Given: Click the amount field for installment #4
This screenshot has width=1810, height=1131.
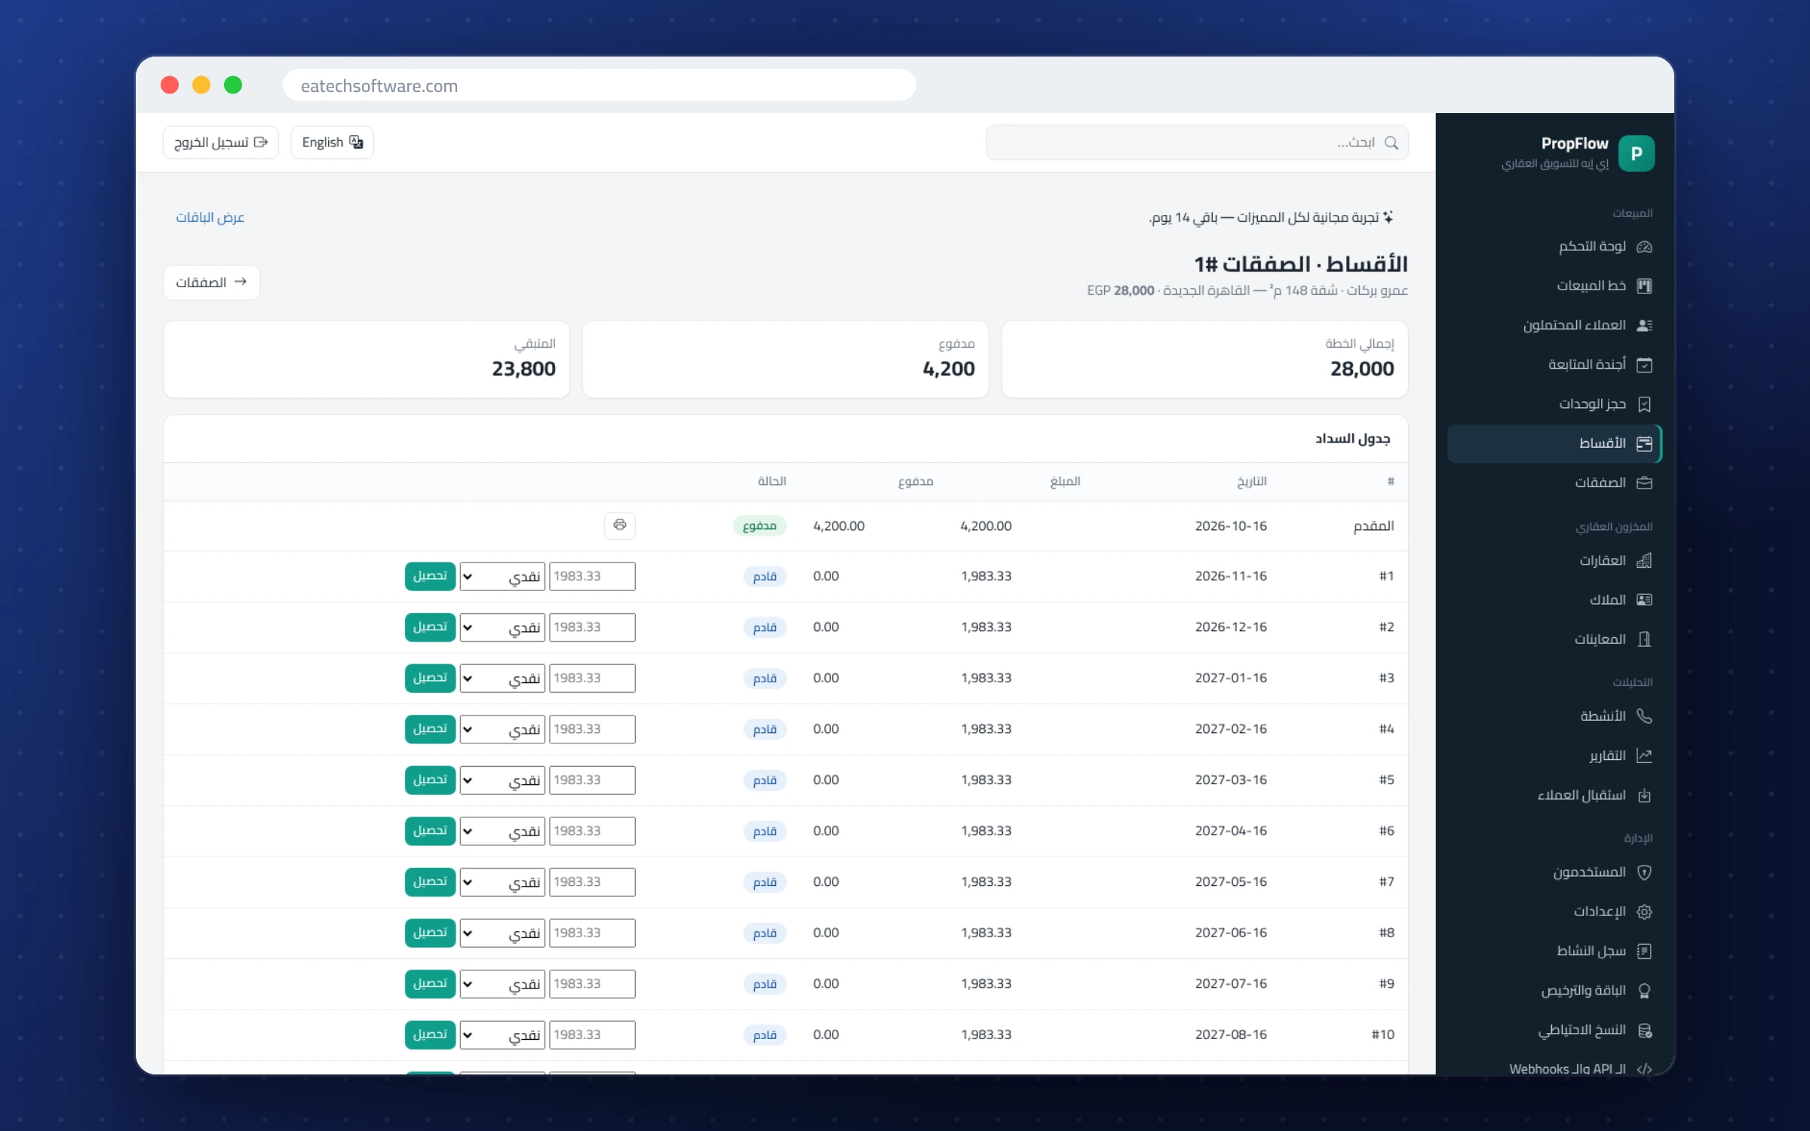Looking at the screenshot, I should [592, 729].
